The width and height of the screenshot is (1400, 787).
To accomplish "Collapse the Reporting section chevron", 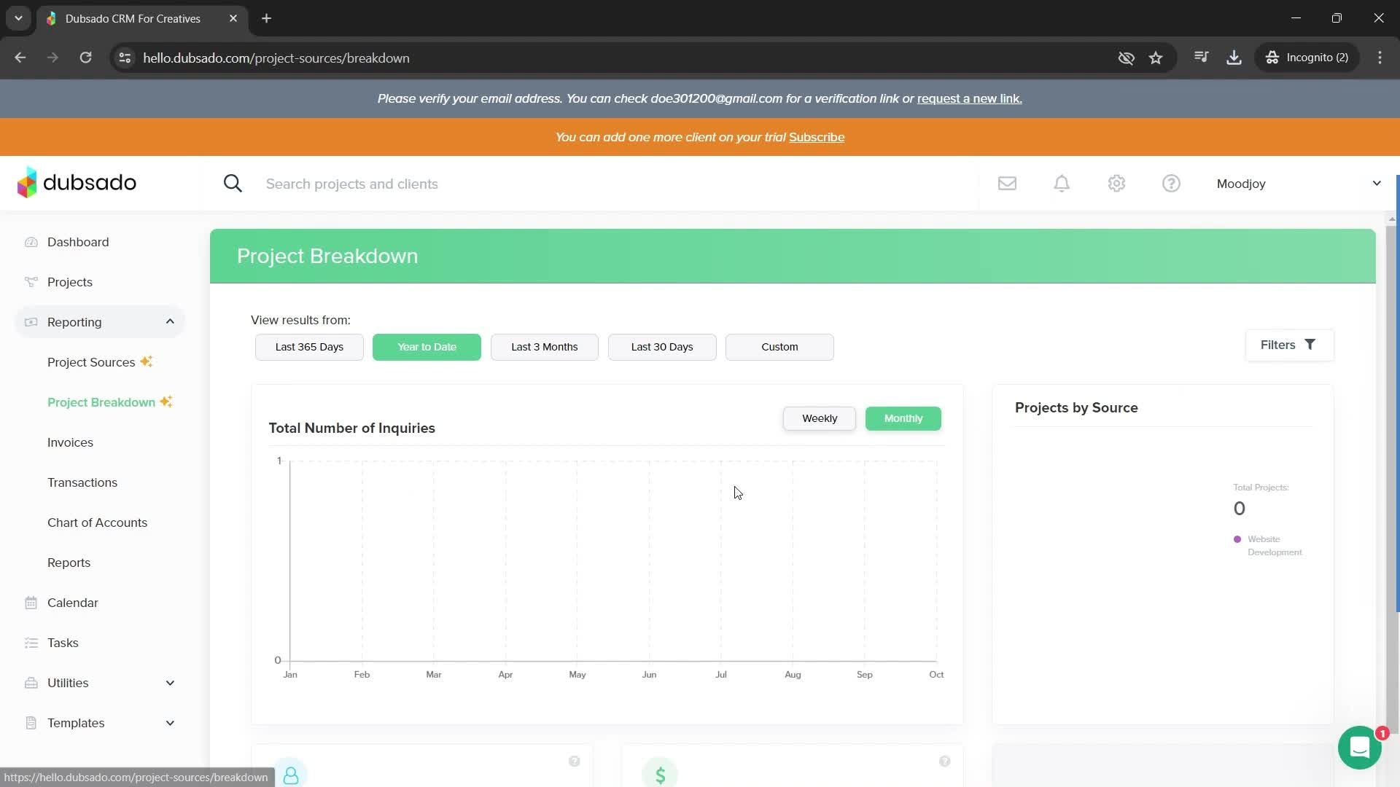I will click(170, 321).
